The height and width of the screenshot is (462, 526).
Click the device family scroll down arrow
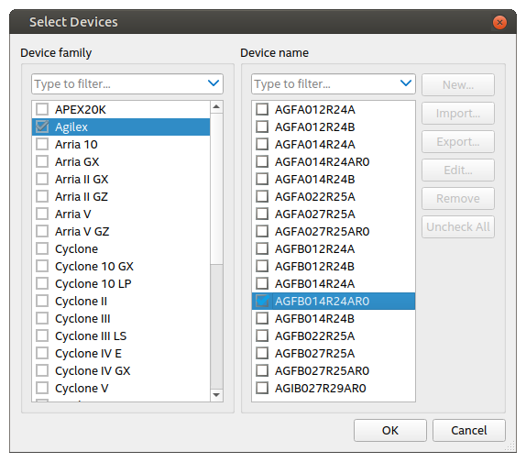point(216,394)
